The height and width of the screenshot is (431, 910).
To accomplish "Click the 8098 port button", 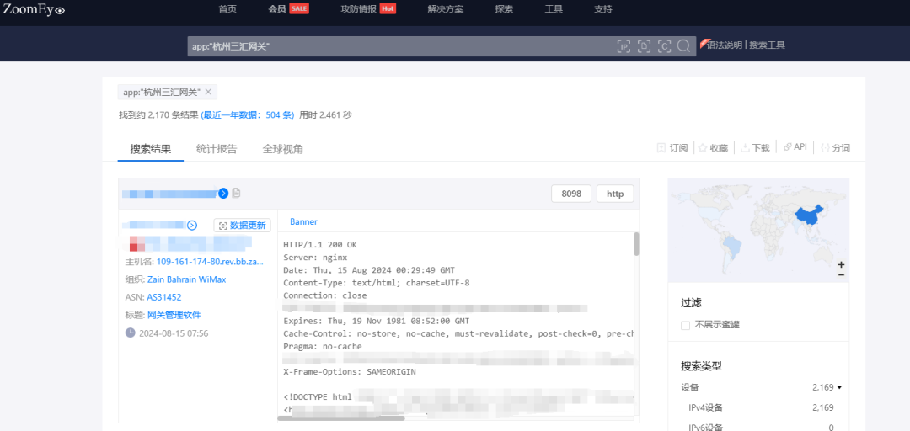I will click(571, 194).
